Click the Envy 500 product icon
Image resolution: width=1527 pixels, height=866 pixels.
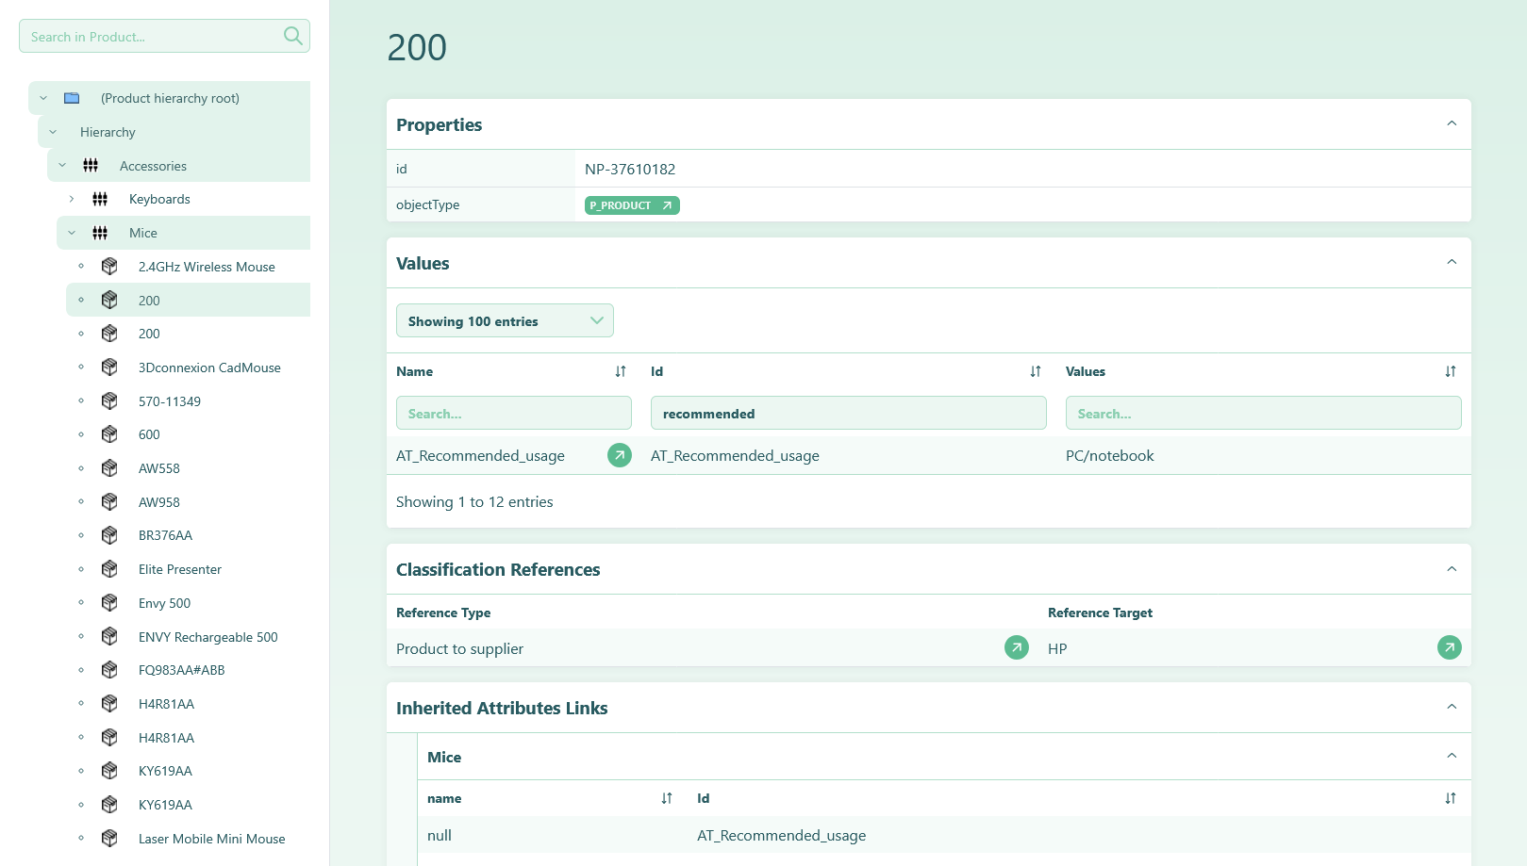(109, 603)
